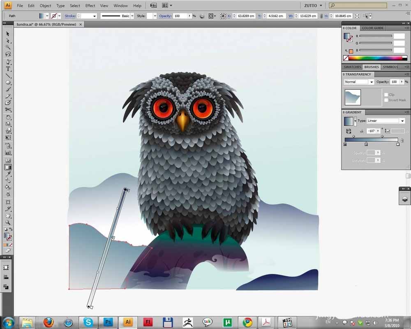The width and height of the screenshot is (411, 329).
Task: Close the tundra.ai document tab
Action: click(x=81, y=24)
